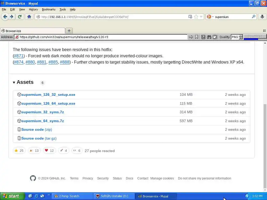Image resolution: width=267 pixels, height=200 pixels.
Task: Toggle the heart reaction 12
Action: click(x=49, y=151)
